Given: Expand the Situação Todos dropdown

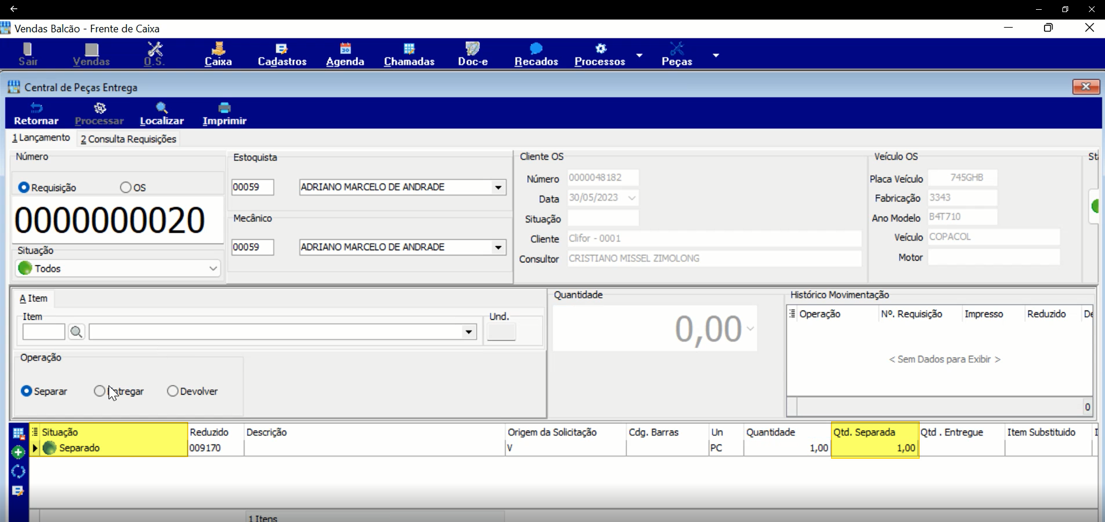Looking at the screenshot, I should [212, 268].
